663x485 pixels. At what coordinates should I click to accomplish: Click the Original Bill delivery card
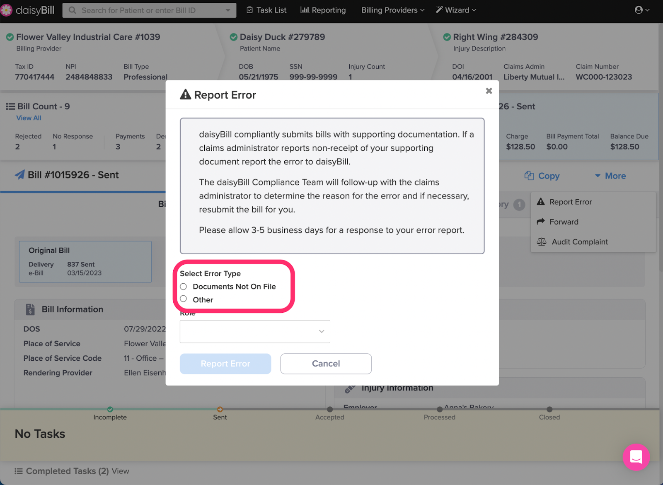click(x=85, y=262)
